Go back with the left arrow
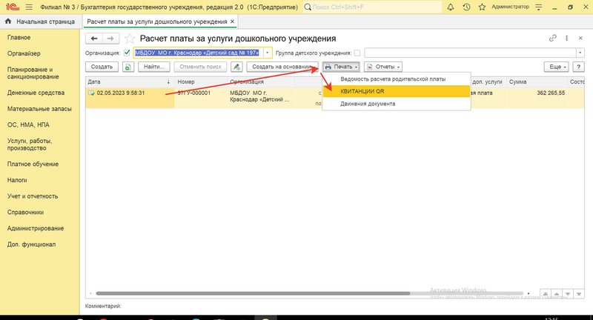The height and width of the screenshot is (320, 593). pyautogui.click(x=95, y=39)
